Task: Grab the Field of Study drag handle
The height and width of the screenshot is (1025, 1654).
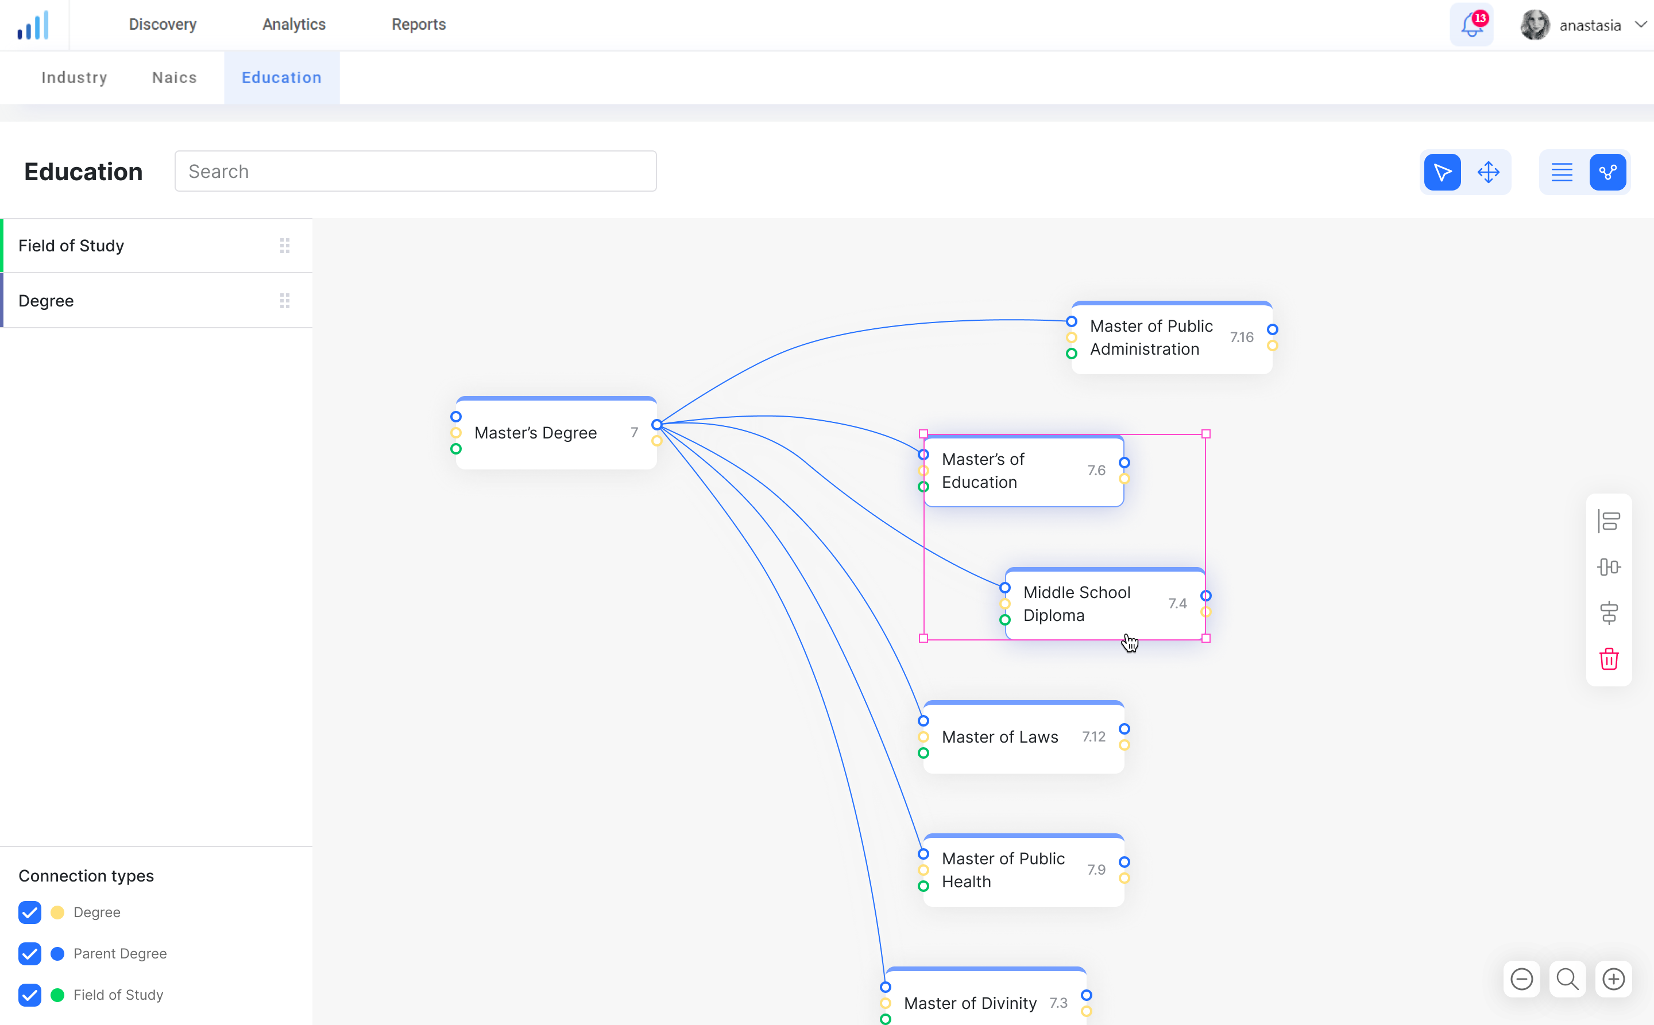Action: pos(285,246)
